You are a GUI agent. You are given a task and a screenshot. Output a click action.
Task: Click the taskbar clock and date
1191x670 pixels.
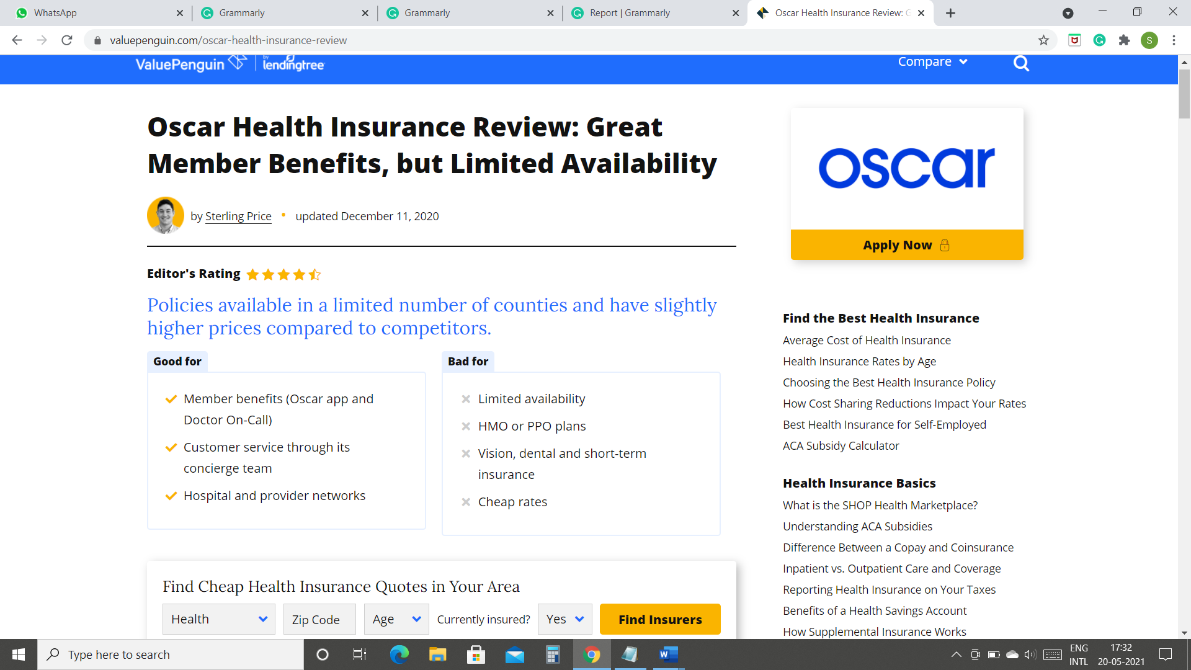[x=1121, y=654]
